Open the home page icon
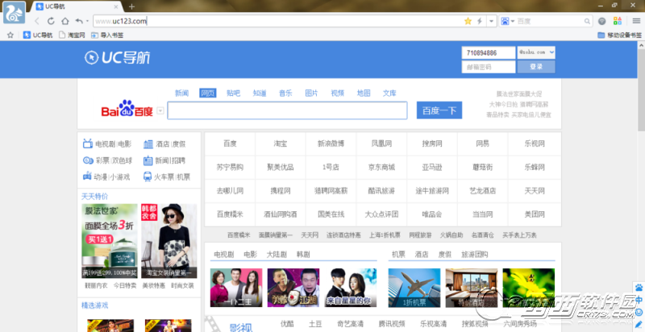The height and width of the screenshot is (332, 645). 65,21
